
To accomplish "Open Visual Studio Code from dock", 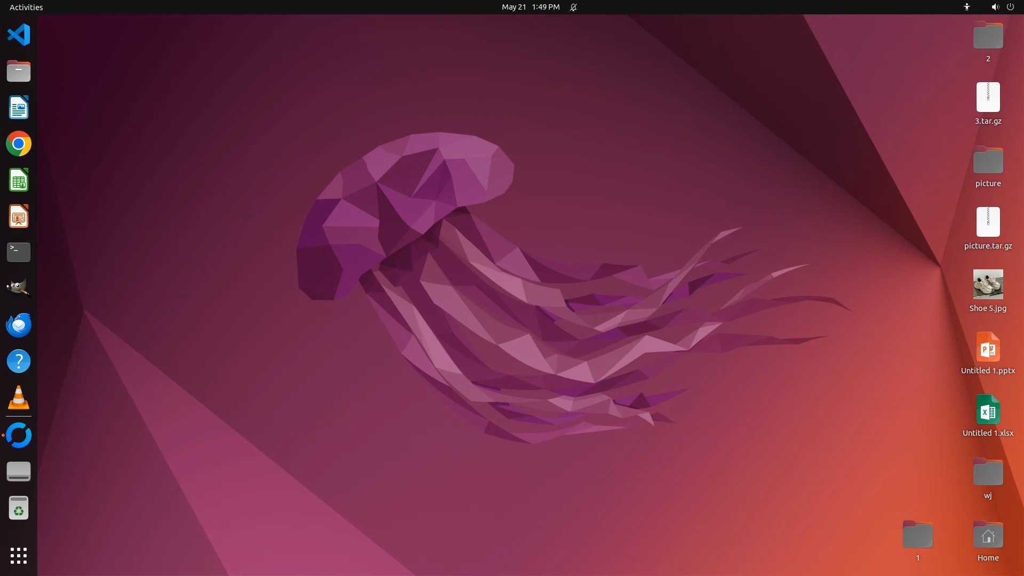I will (19, 35).
